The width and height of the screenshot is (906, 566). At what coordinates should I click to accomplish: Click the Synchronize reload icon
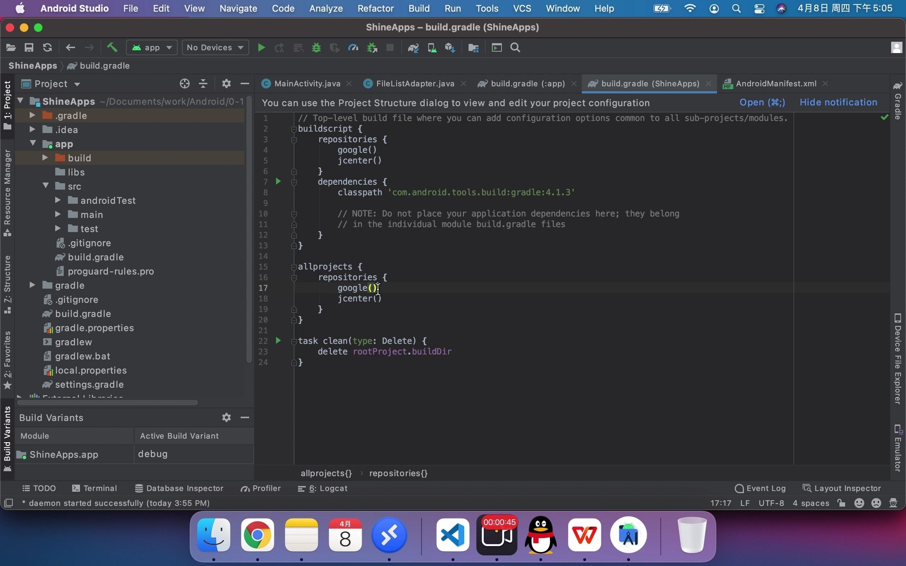[47, 47]
